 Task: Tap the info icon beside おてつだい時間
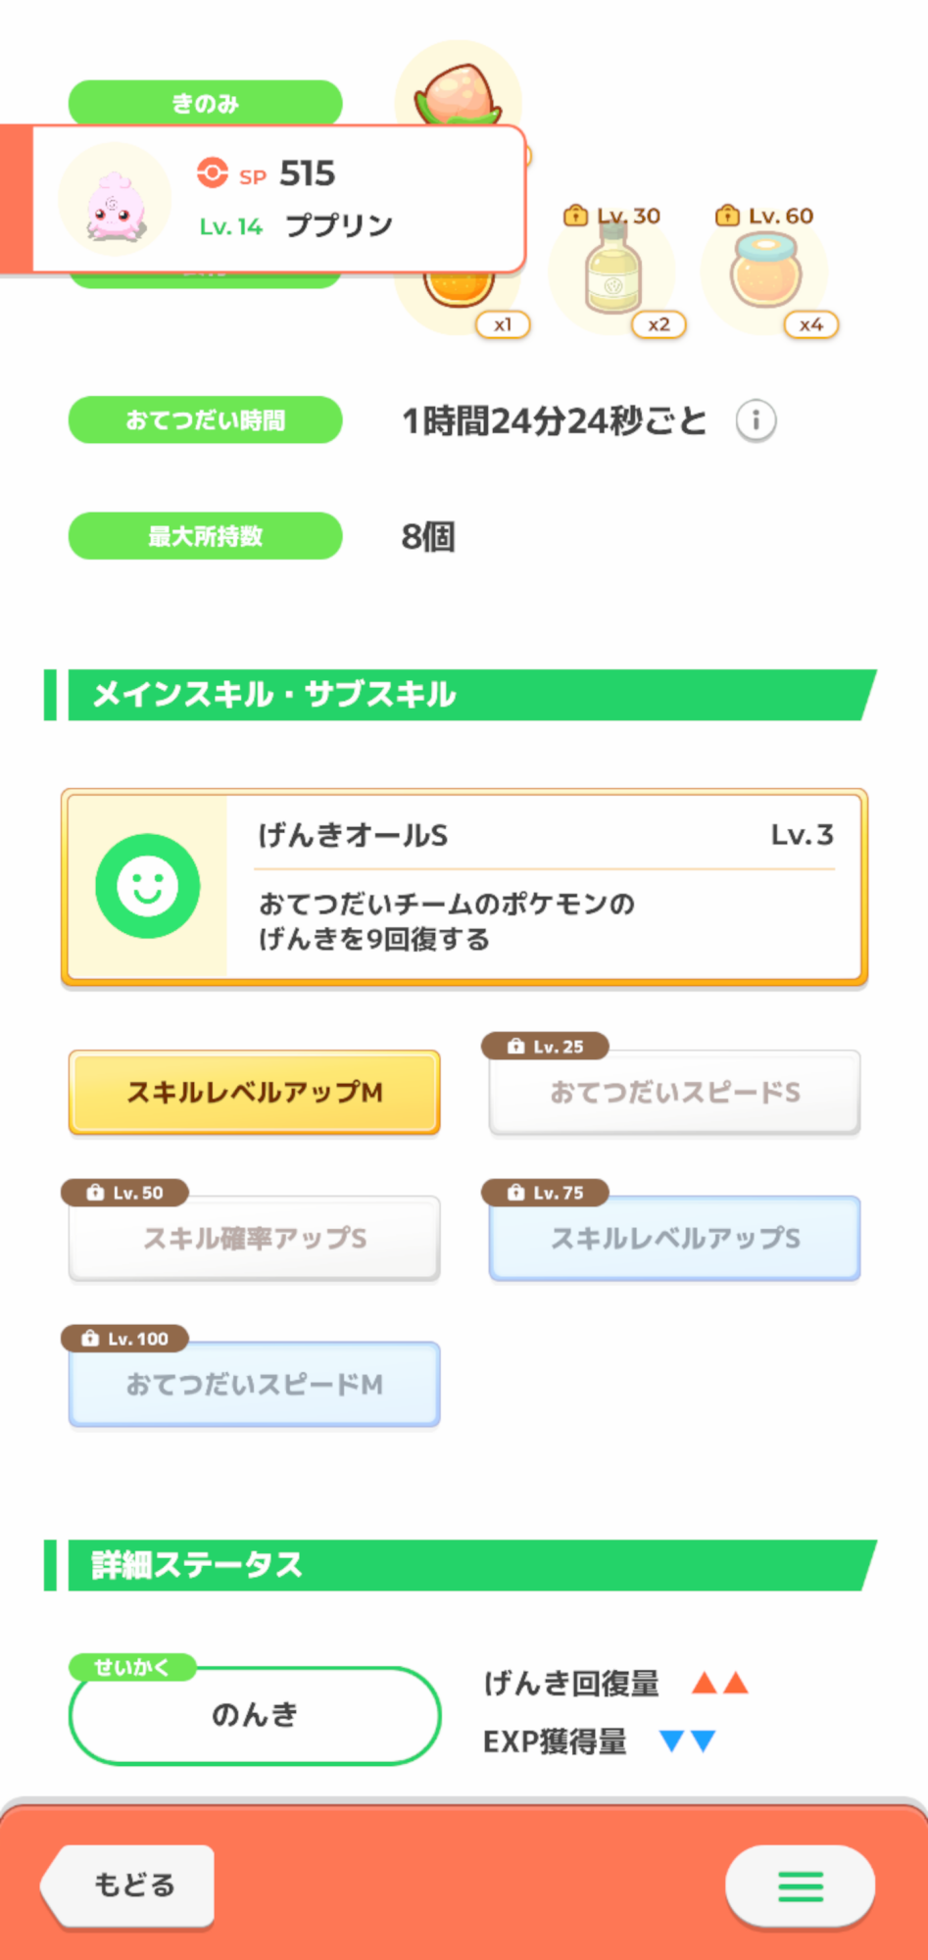[756, 421]
